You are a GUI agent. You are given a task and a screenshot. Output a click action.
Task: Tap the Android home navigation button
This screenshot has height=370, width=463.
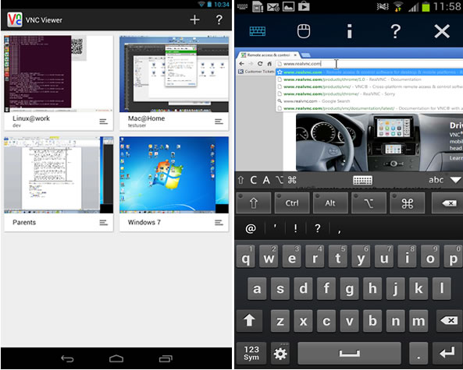pos(116,358)
